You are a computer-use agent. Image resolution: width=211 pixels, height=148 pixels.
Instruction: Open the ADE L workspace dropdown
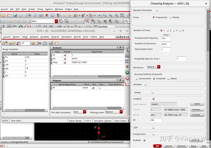pos(56,21)
